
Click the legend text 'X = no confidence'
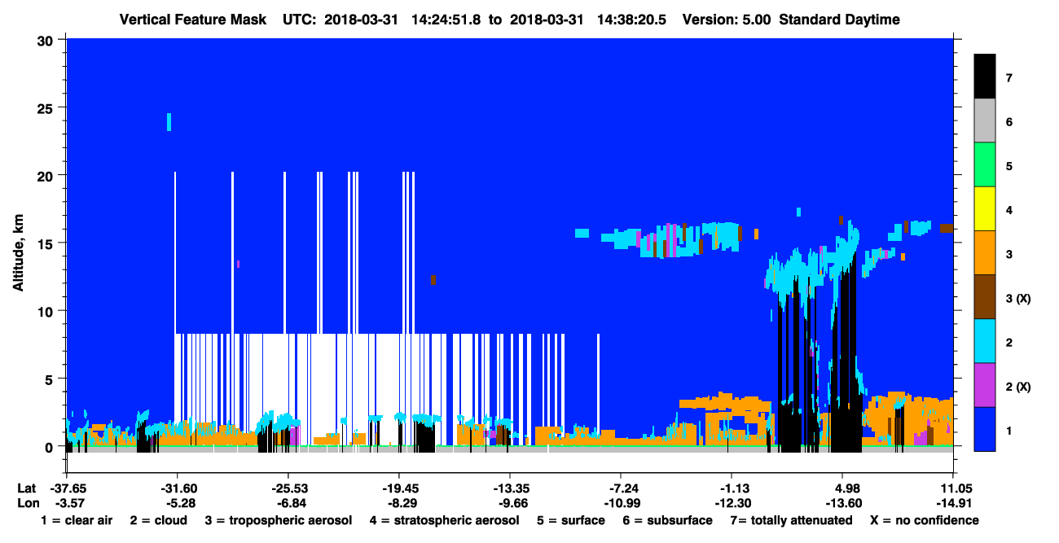[924, 520]
